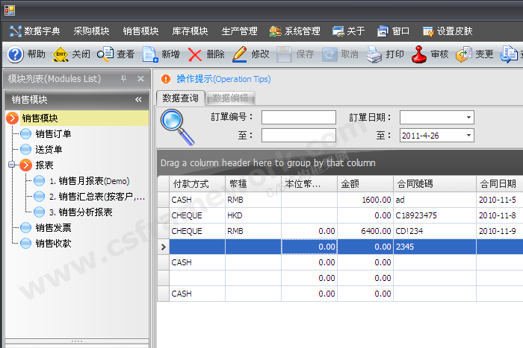This screenshot has height=348, width=523.
Task: Open 销售月报表(Demo) report
Action: click(88, 180)
